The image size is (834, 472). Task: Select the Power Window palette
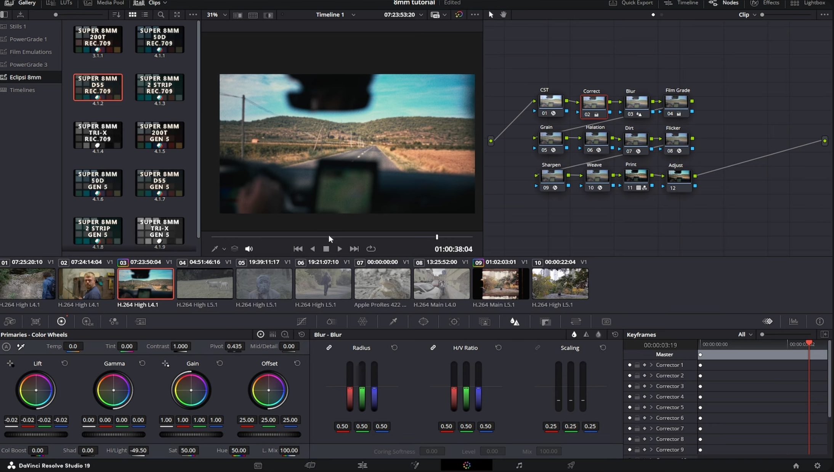coord(423,321)
